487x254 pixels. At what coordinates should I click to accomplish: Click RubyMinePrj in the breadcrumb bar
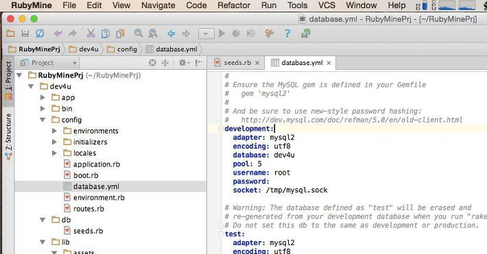pos(34,49)
